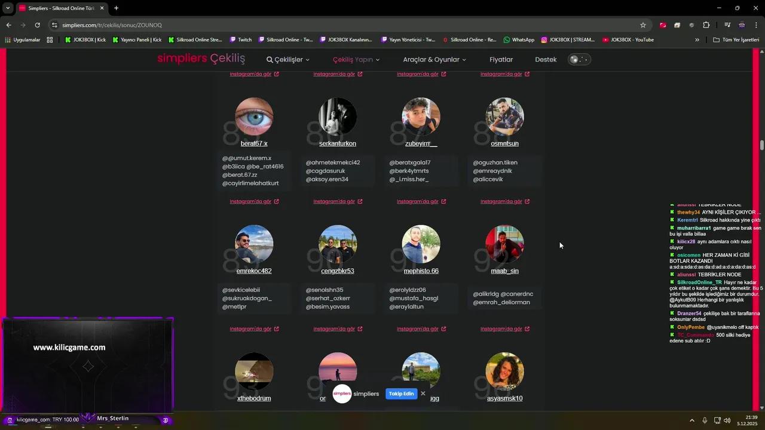The image size is (765, 430).
Task: Open the Tüm Yer İşaretleri folder
Action: (x=736, y=40)
